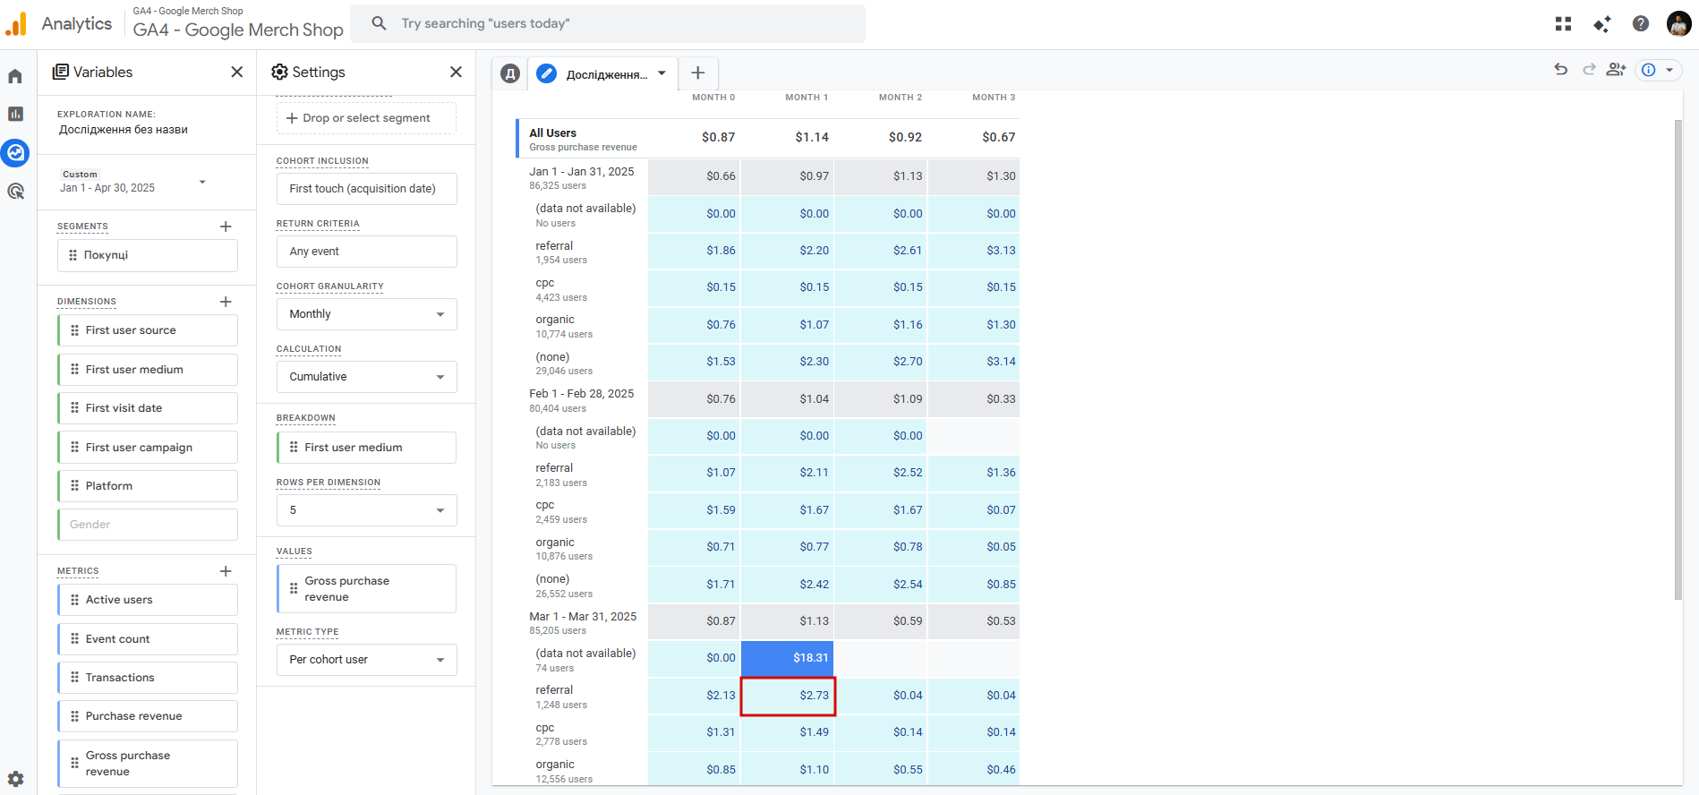This screenshot has height=795, width=1699.
Task: Click the pencil icon on the exploration tab
Action: tap(547, 73)
